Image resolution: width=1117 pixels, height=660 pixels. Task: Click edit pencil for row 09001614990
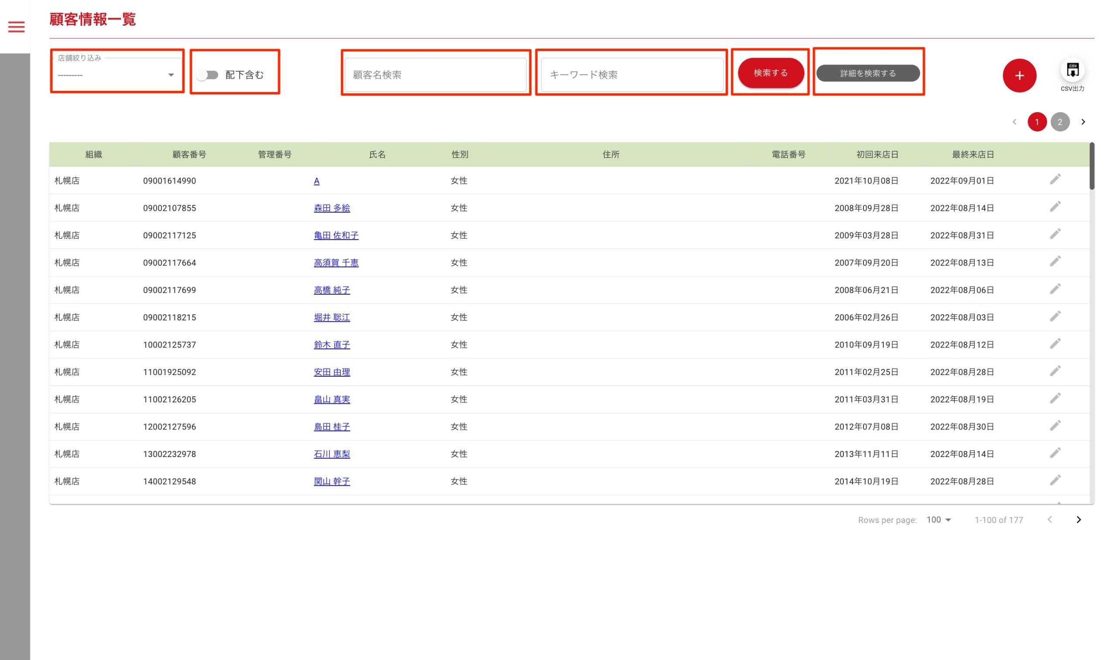coord(1055,179)
